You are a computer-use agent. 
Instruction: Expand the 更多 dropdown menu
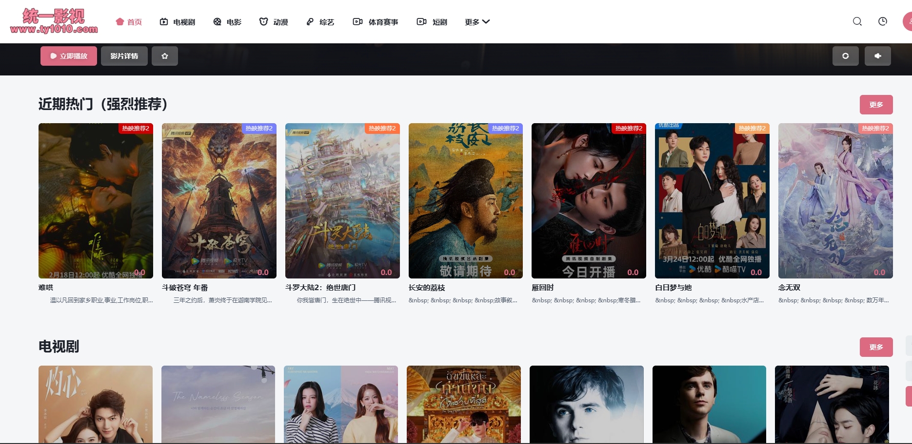pyautogui.click(x=477, y=22)
